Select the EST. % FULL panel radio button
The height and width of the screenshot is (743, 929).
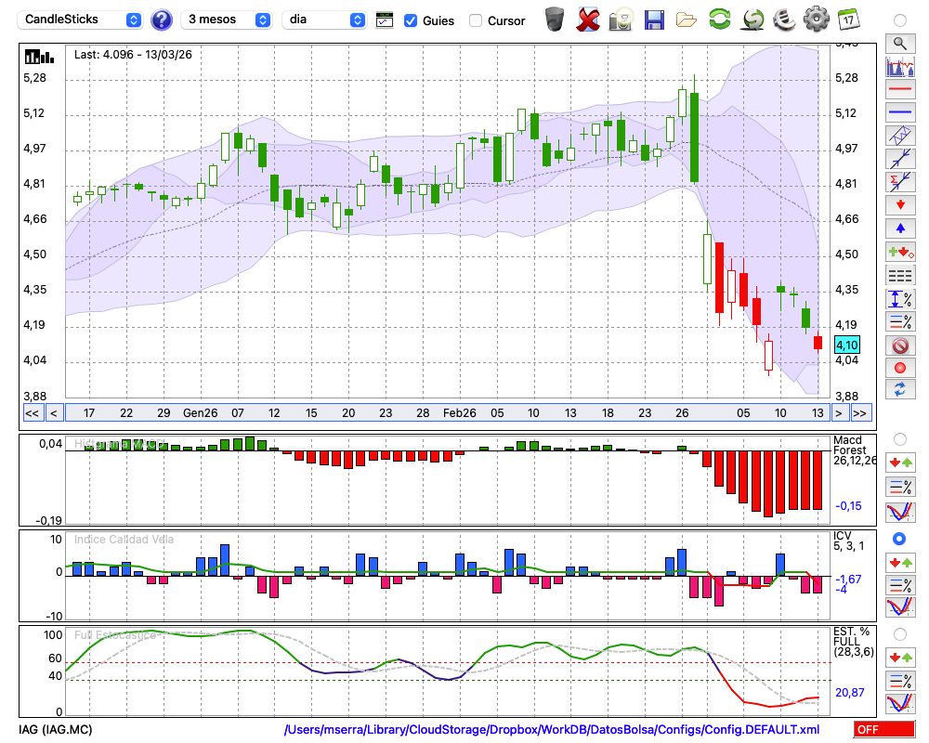point(900,634)
